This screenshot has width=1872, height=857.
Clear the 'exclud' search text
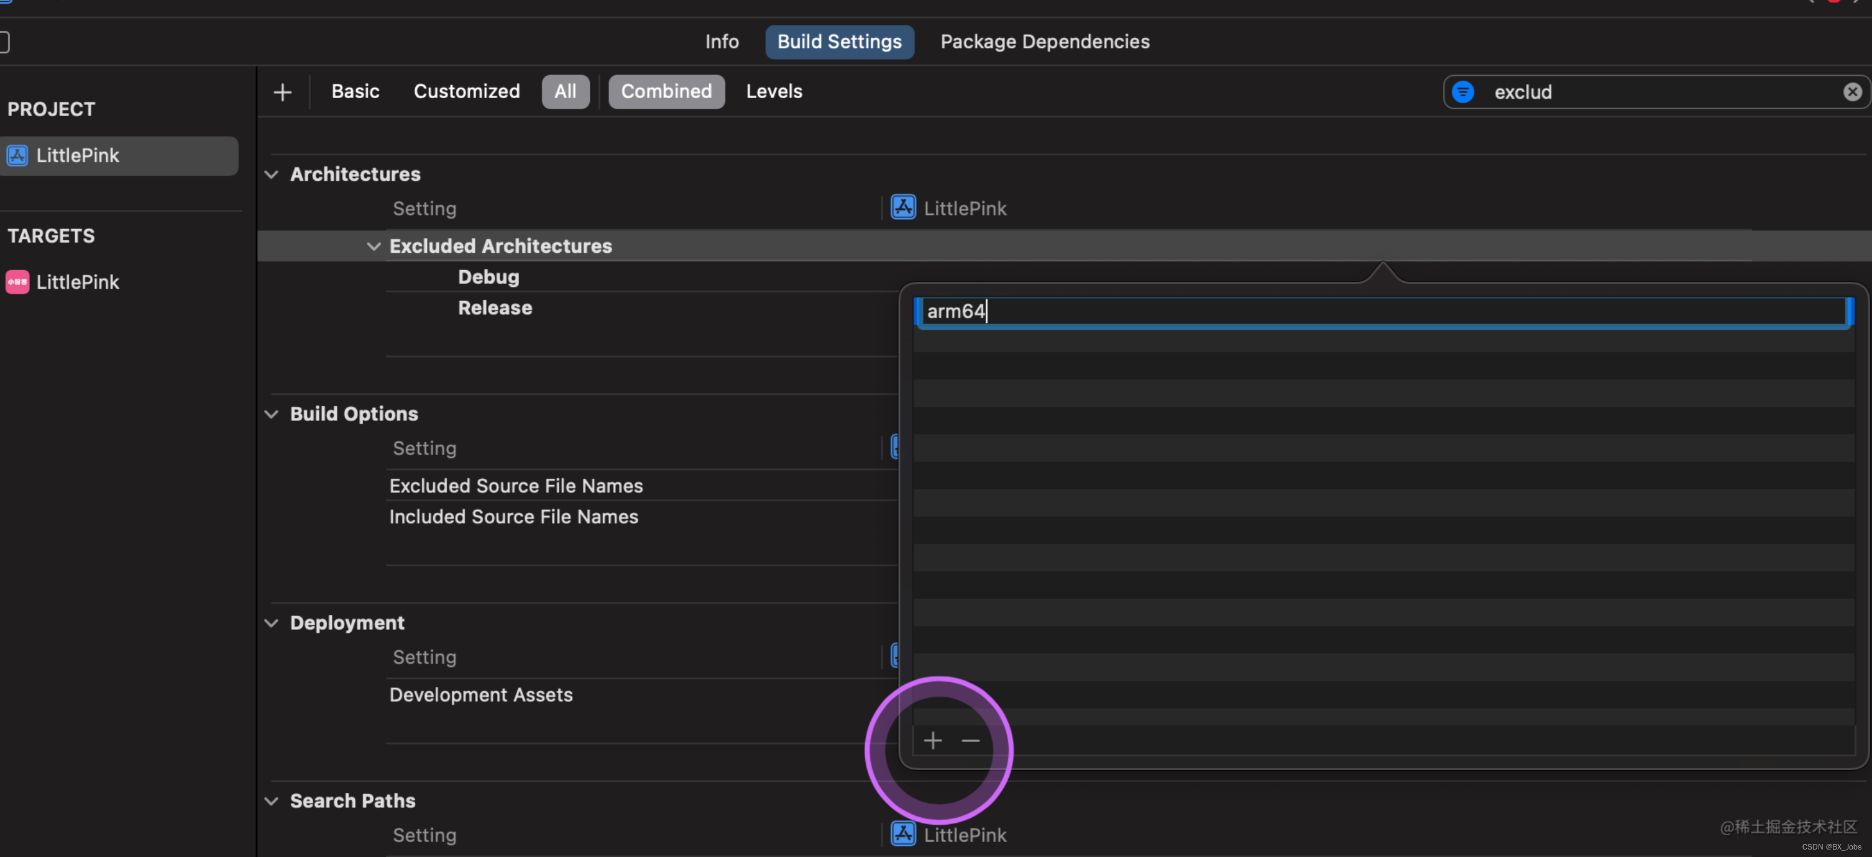click(1852, 91)
